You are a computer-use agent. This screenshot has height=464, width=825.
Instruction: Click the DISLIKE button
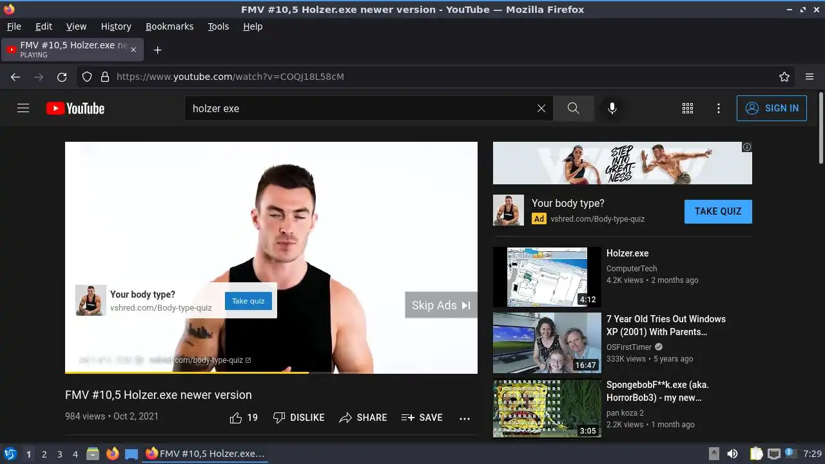(298, 418)
